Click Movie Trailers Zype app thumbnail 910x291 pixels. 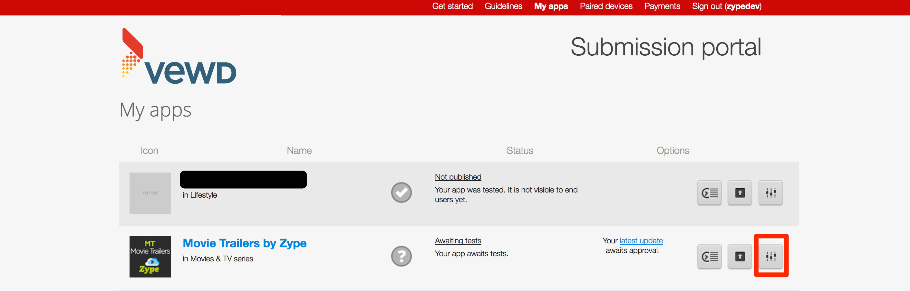pos(150,257)
